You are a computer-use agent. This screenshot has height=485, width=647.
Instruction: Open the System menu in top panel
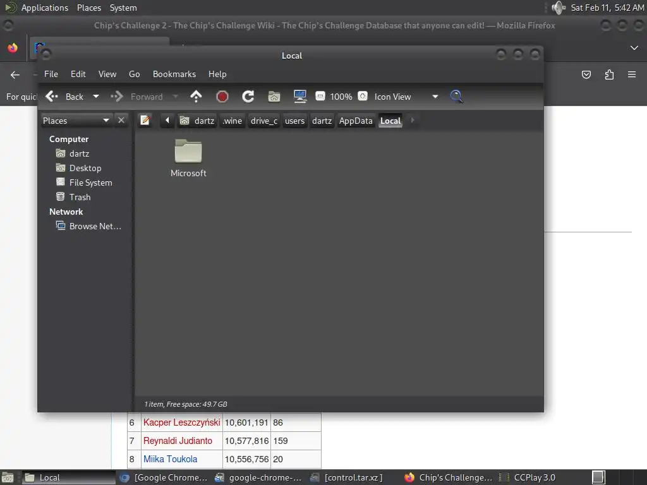click(x=123, y=8)
